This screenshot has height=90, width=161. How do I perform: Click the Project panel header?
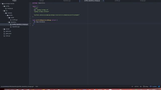coord(14,1)
